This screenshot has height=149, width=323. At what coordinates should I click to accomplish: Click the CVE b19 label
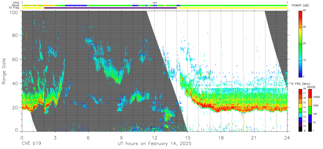pyautogui.click(x=31, y=144)
